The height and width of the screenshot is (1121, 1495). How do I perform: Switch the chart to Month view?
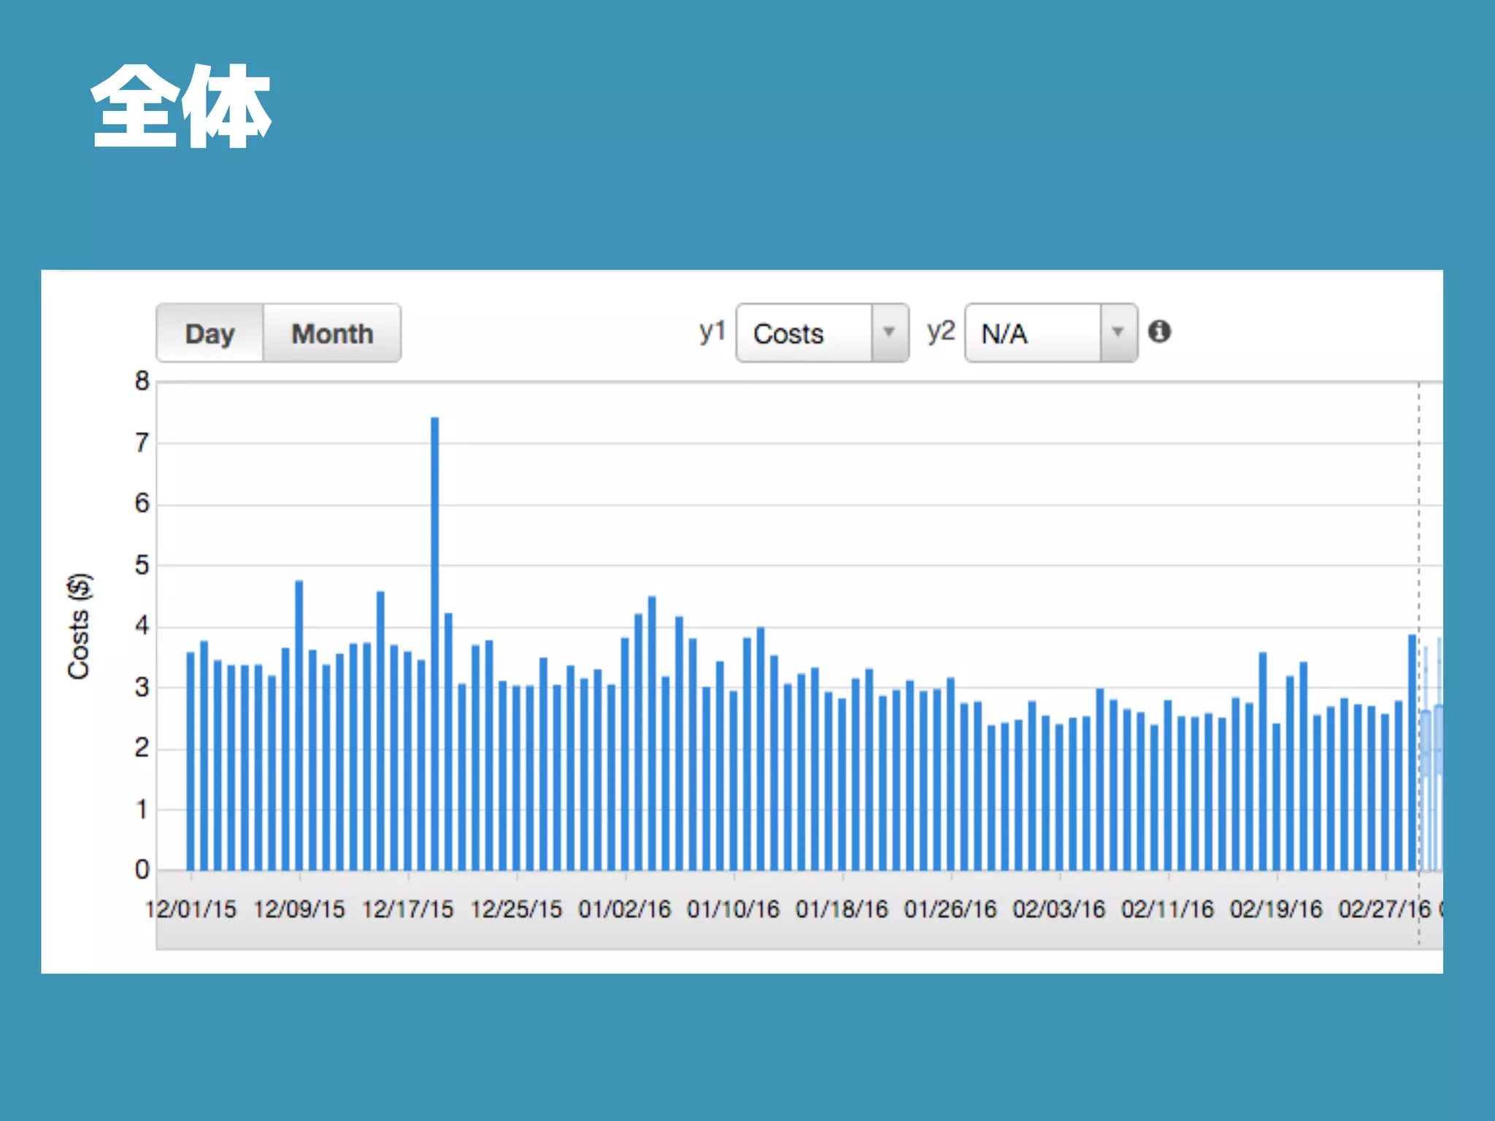coord(332,334)
